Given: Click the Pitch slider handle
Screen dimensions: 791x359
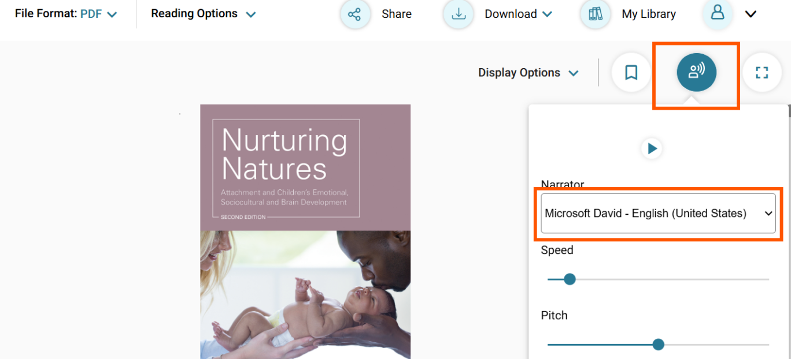Looking at the screenshot, I should 658,345.
